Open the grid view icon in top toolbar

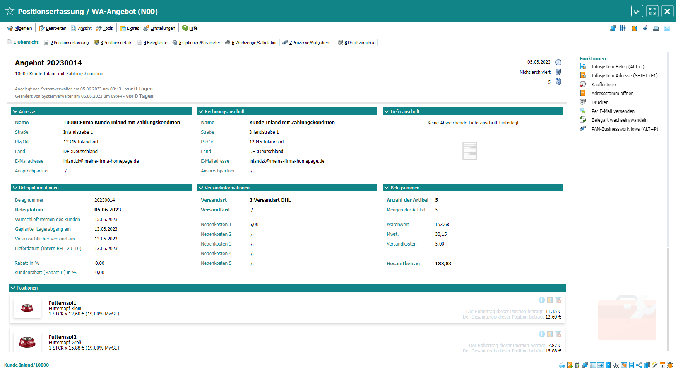point(623,28)
